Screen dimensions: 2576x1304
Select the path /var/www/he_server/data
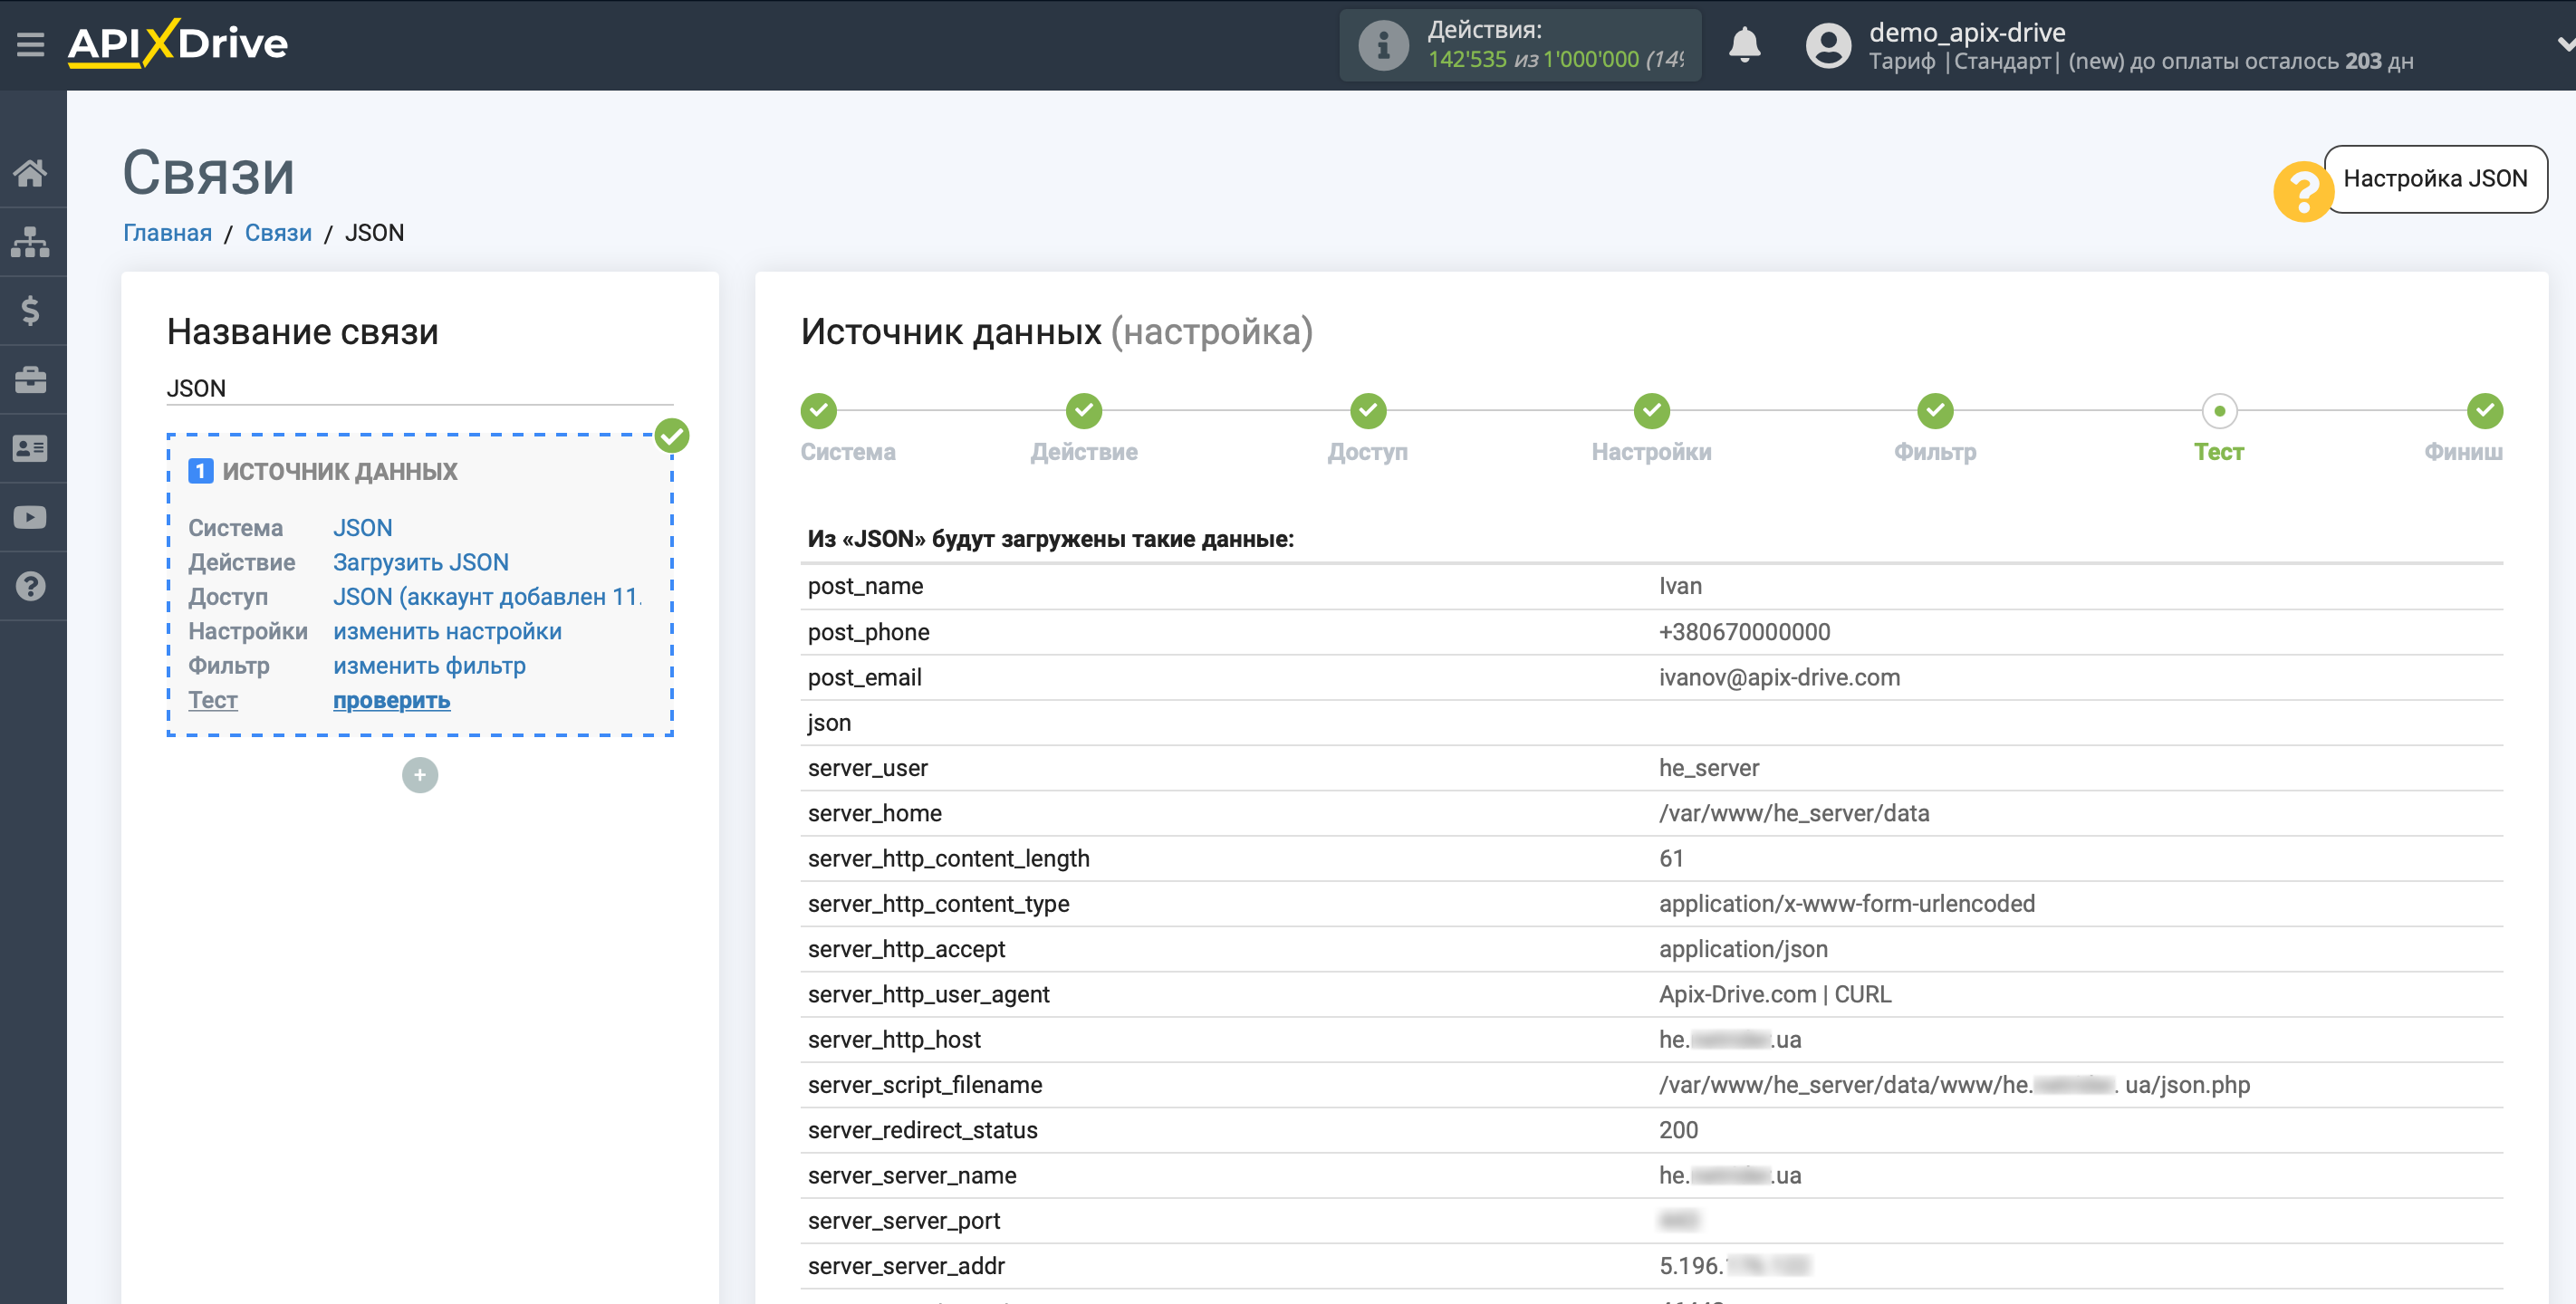(x=1794, y=813)
